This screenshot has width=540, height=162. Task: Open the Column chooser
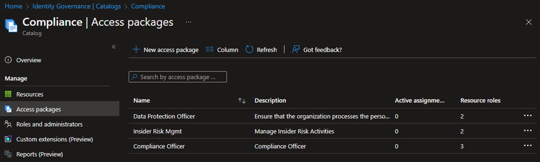222,49
